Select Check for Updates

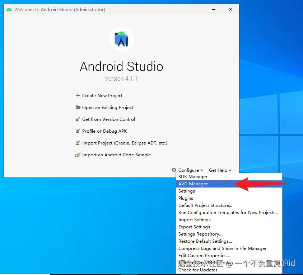[229, 270]
